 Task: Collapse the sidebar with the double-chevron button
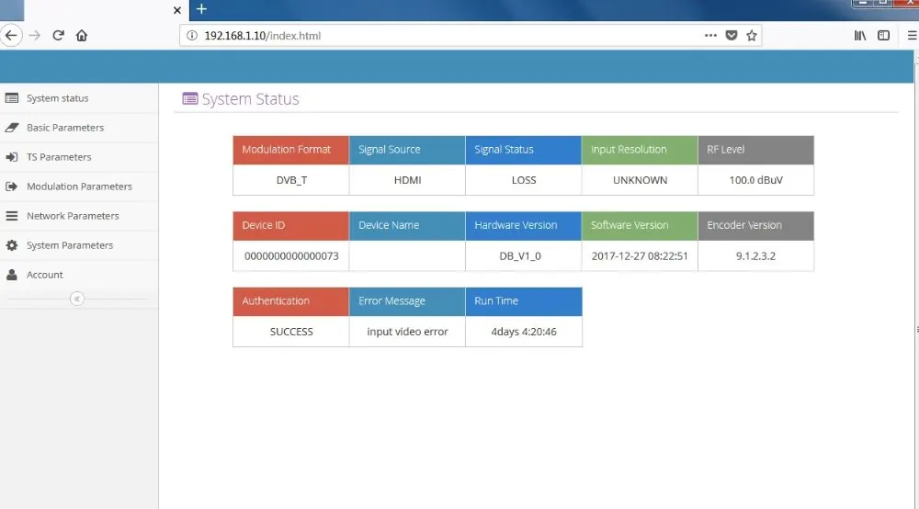pos(77,299)
